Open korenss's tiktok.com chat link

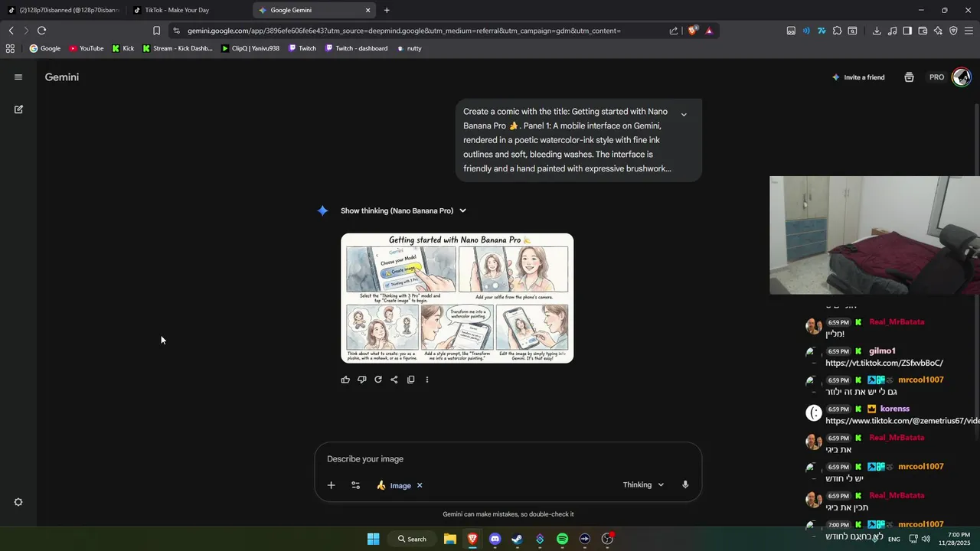903,421
